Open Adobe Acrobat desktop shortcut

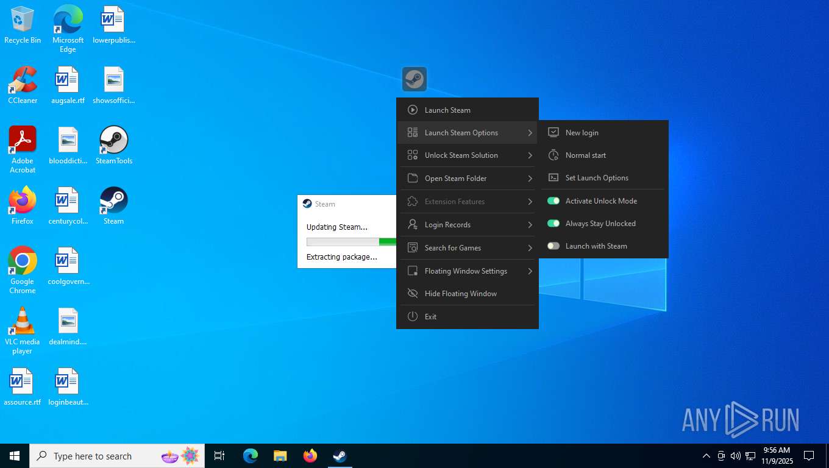point(23,149)
